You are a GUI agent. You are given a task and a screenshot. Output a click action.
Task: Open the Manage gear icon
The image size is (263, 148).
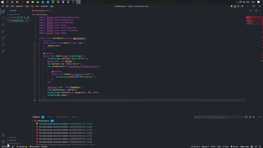tap(3, 141)
